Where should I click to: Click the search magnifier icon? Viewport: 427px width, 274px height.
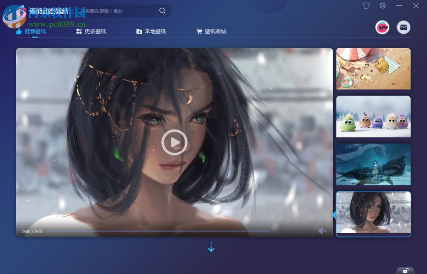coord(162,11)
